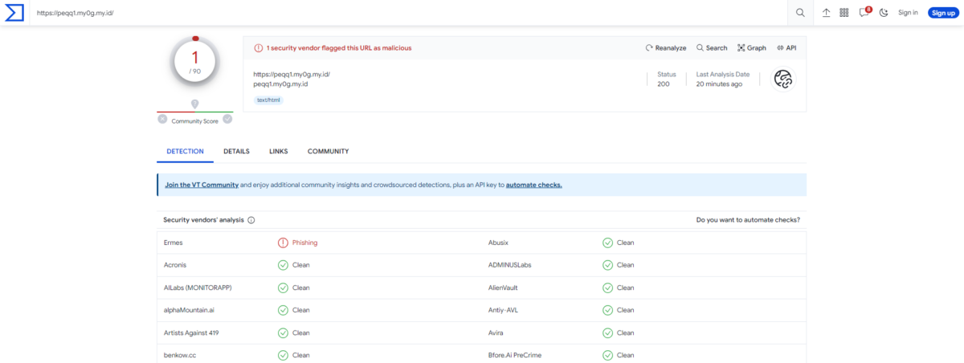
Task: Click the AlienVault vendor name
Action: coord(505,288)
